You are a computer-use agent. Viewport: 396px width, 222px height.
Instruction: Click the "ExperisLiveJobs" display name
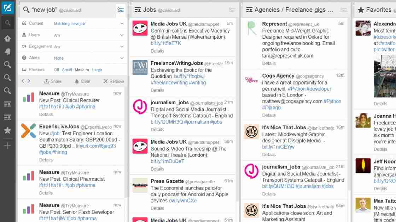[x=59, y=127]
